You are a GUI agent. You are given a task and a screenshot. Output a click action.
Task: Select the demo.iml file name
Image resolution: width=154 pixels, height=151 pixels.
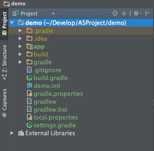pyautogui.click(x=47, y=86)
